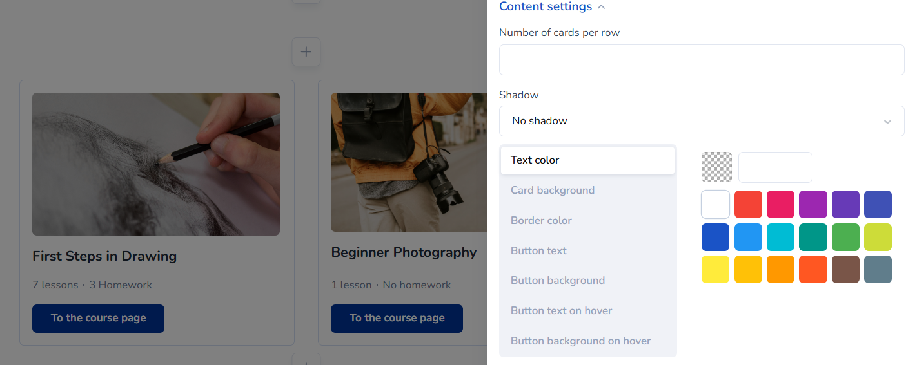Choose the purple color swatch

813,205
